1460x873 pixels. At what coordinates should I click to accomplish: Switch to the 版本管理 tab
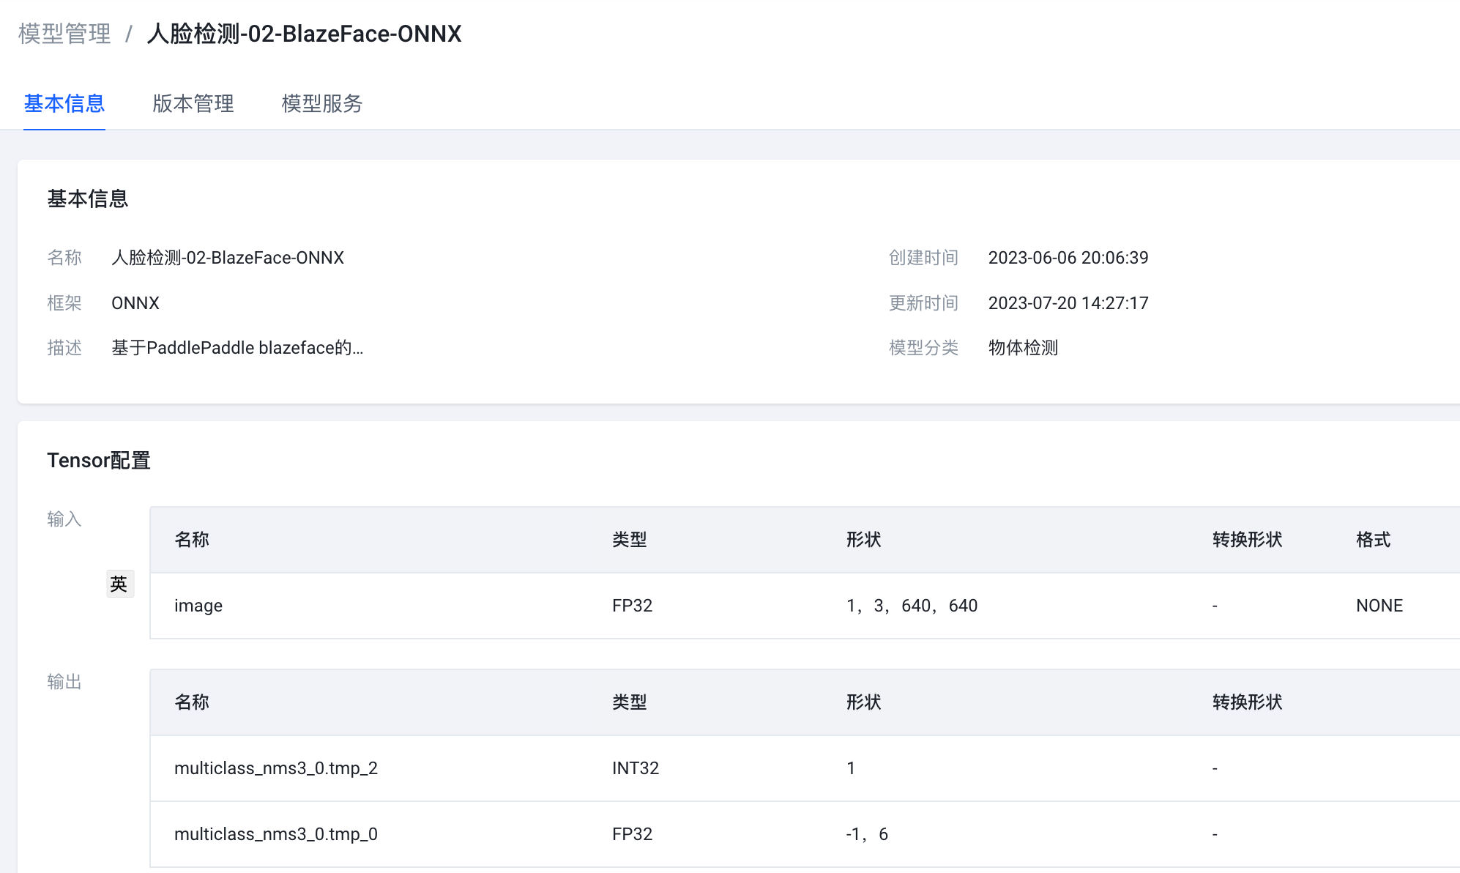(x=193, y=103)
